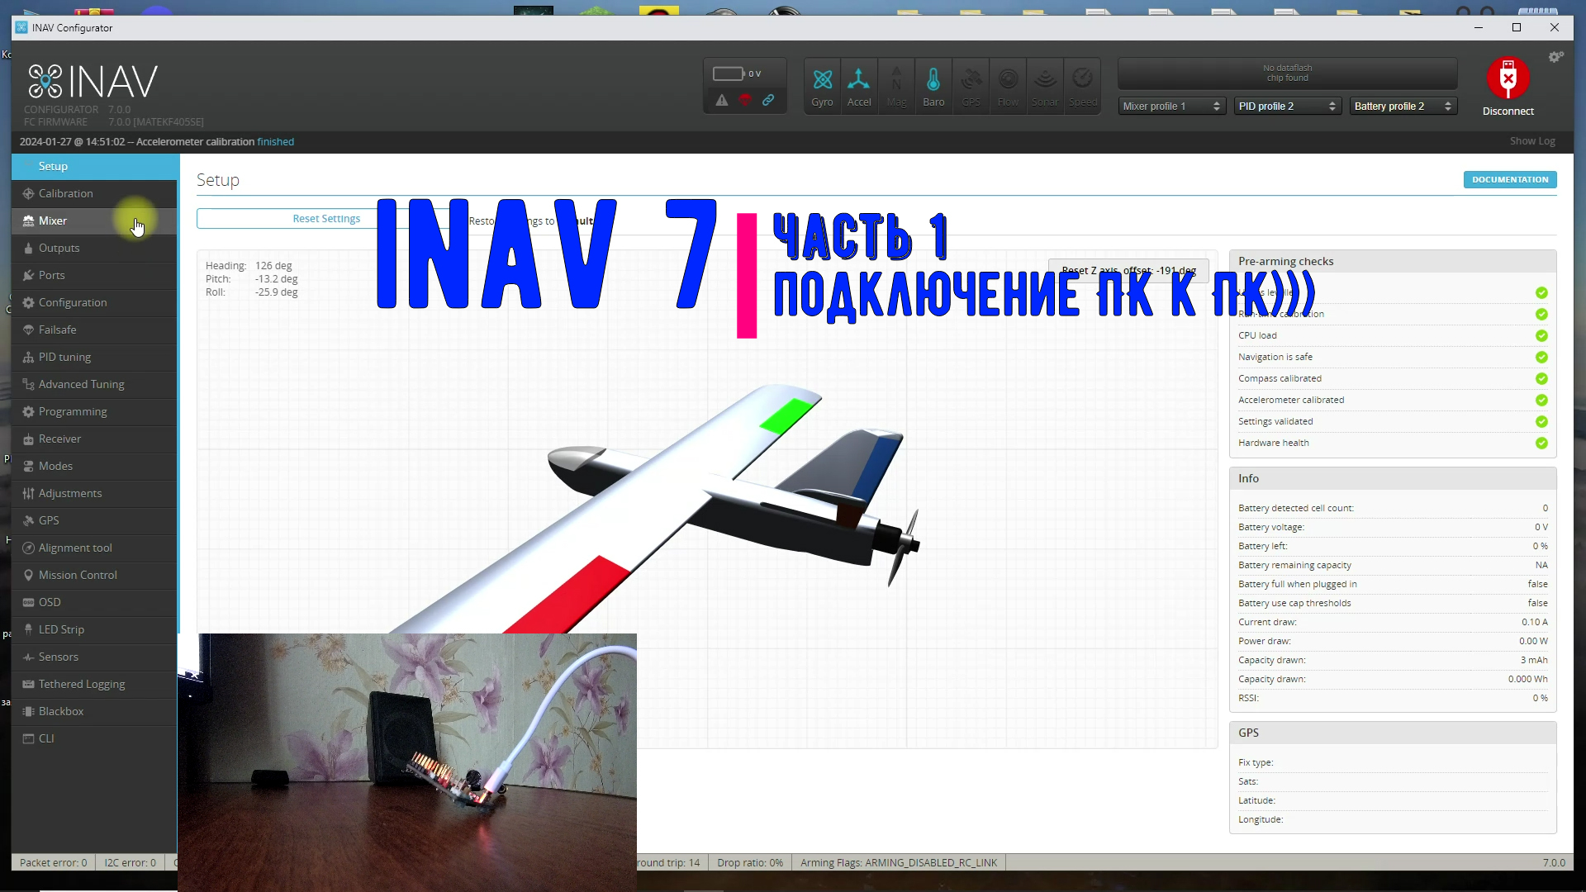Screen dimensions: 1586x892
Task: Click the Accel sensor icon
Action: pos(859,85)
